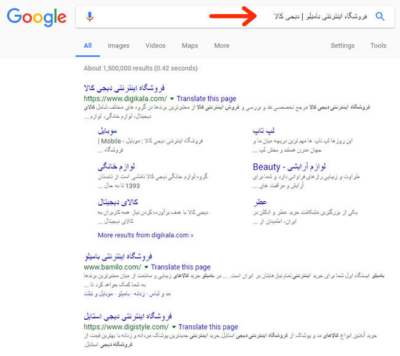Screen dimensions: 400x356
Task: Expand dropdown arrow next to www.bamilo.com URL
Action: tap(146, 267)
